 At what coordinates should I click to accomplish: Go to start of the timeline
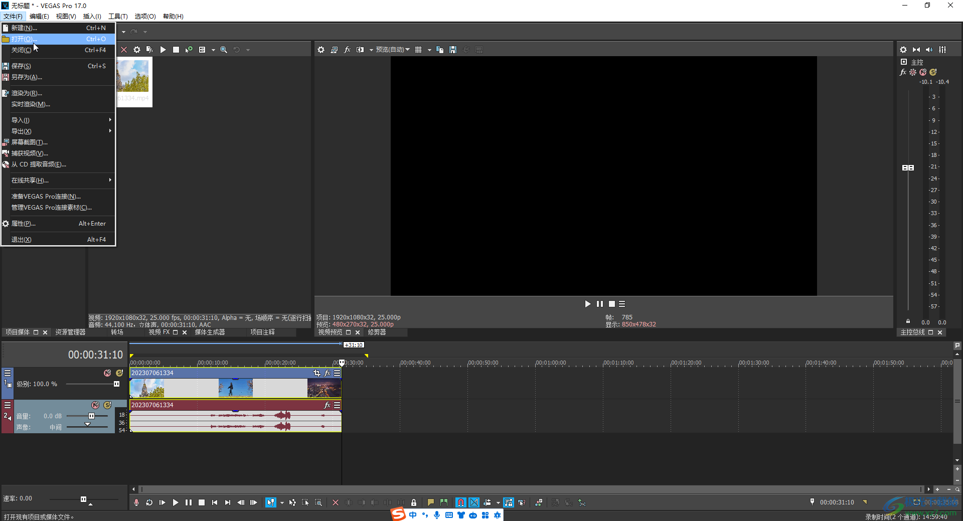[215, 502]
